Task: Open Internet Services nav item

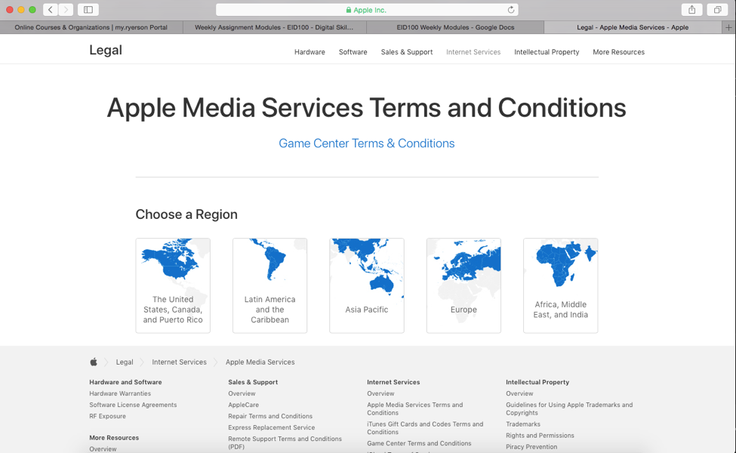Action: coord(473,52)
